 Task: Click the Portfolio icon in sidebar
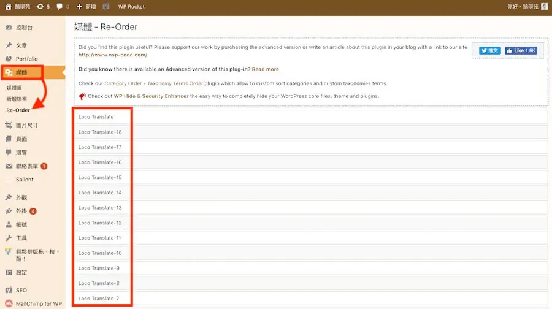click(x=9, y=59)
